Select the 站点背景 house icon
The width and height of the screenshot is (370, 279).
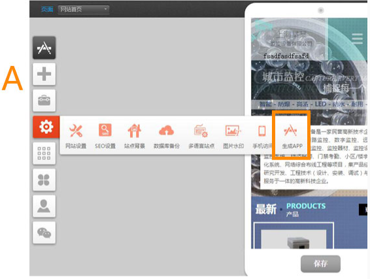click(x=134, y=131)
